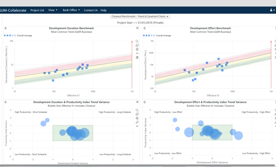Image resolution: width=276 pixels, height=167 pixels.
Task: Close the Duration & Productivity Index Variance chart
Action: point(137,102)
